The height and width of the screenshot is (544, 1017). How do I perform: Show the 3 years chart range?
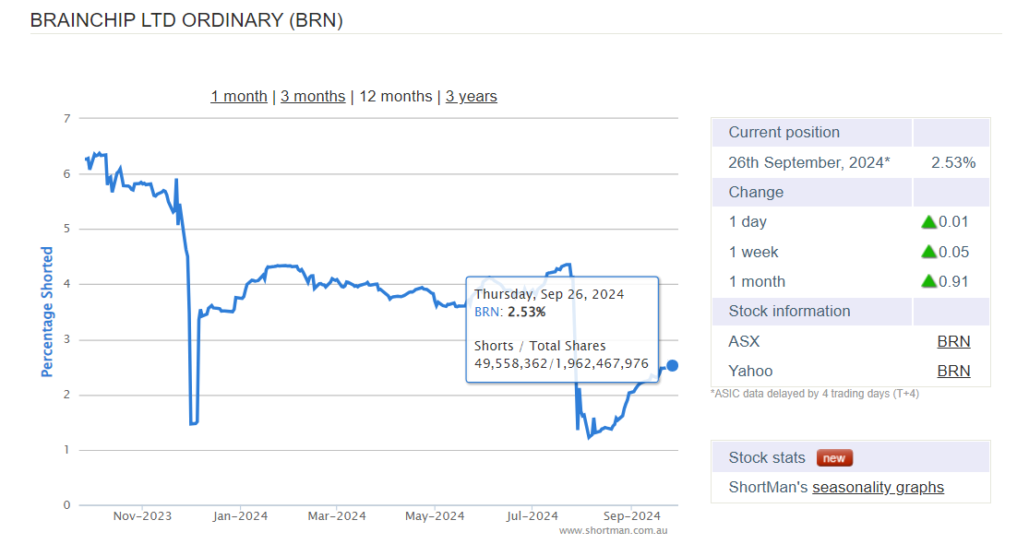(471, 97)
